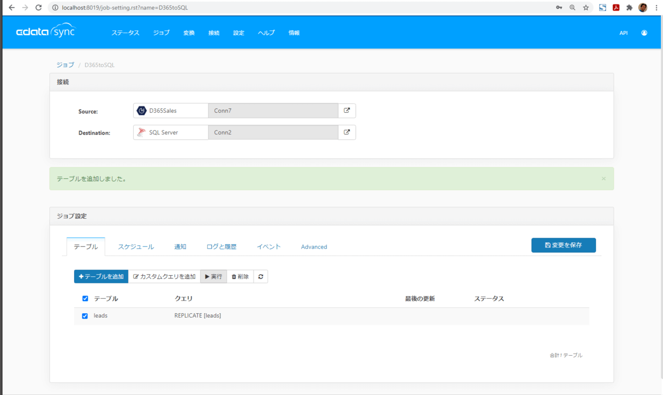Click the Destination Conn2 field
The height and width of the screenshot is (395, 663).
(x=273, y=133)
